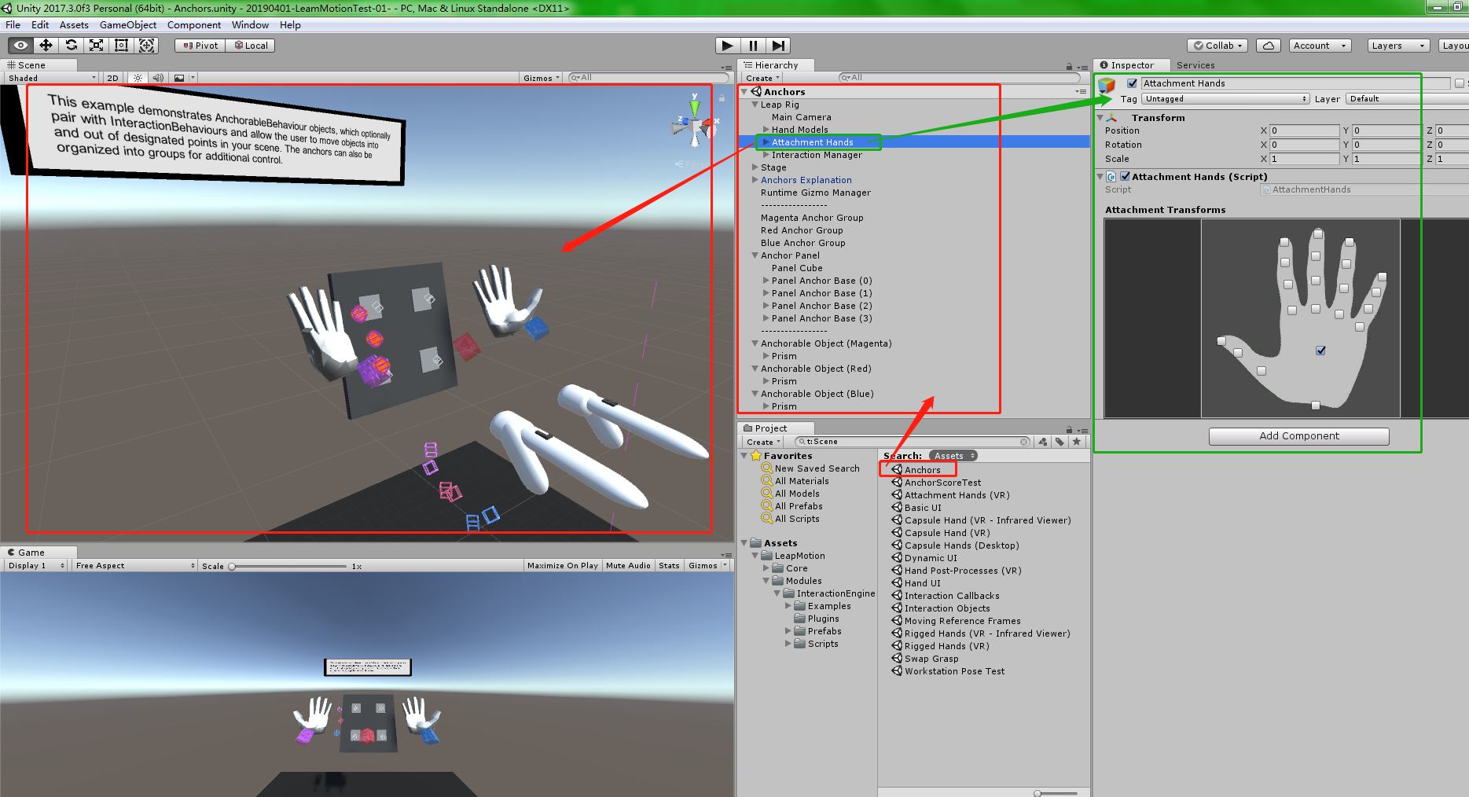Open the GameObject menu
This screenshot has width=1469, height=797.
pos(127,24)
